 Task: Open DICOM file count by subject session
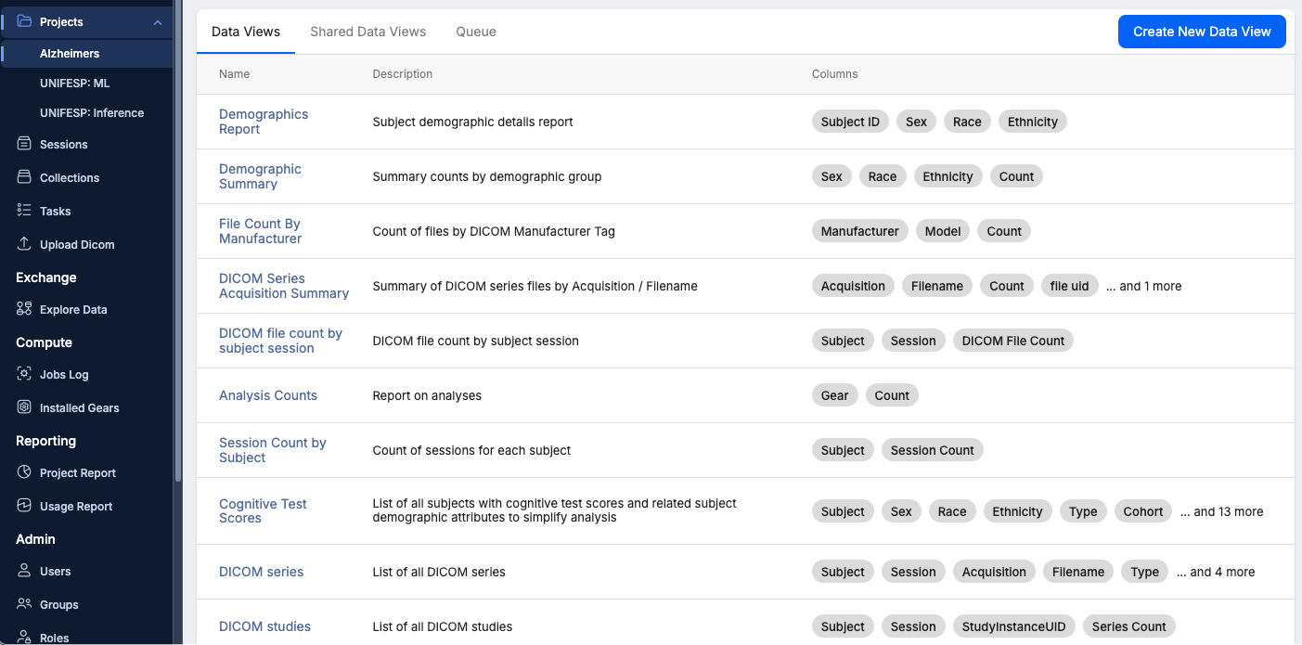pyautogui.click(x=280, y=341)
